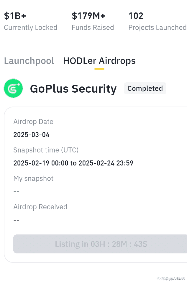This screenshot has width=187, height=283.
Task: Click the My snapshot placeholder dashes
Action: tap(16, 192)
